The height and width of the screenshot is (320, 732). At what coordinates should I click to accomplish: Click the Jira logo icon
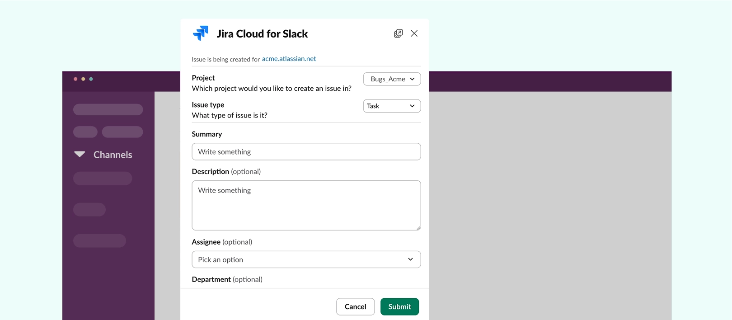coord(201,33)
